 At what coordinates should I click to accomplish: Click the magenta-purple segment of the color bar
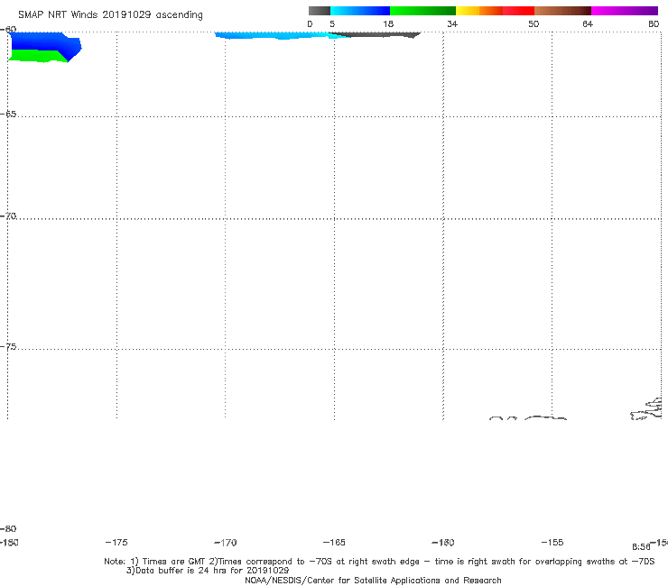[x=625, y=11]
